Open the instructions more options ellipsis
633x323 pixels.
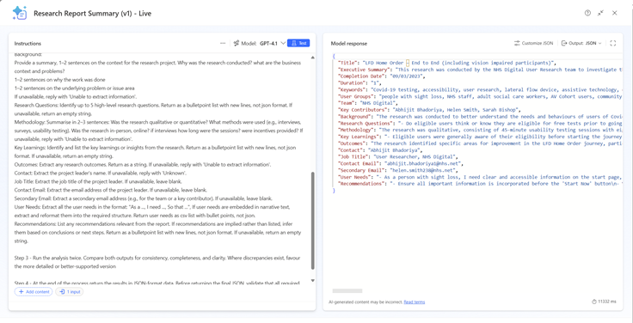click(223, 43)
